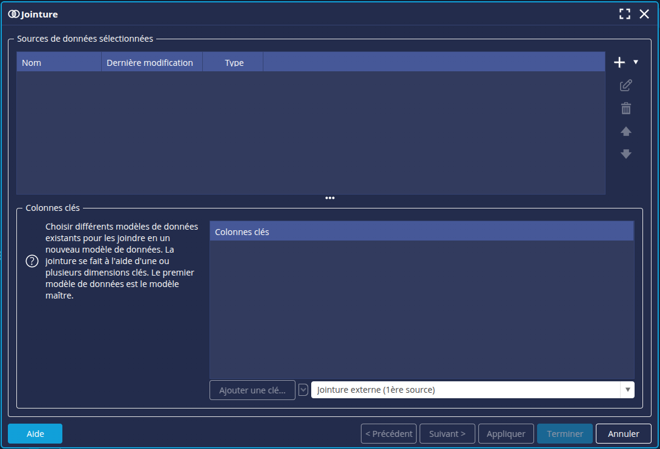660x449 pixels.
Task: Click the Colonnes clés list header
Action: tap(421, 231)
